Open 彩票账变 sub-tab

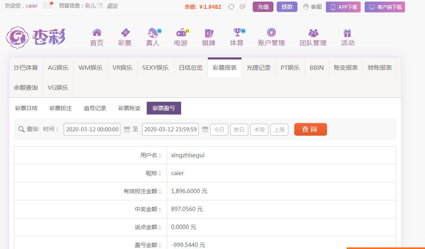(129, 108)
